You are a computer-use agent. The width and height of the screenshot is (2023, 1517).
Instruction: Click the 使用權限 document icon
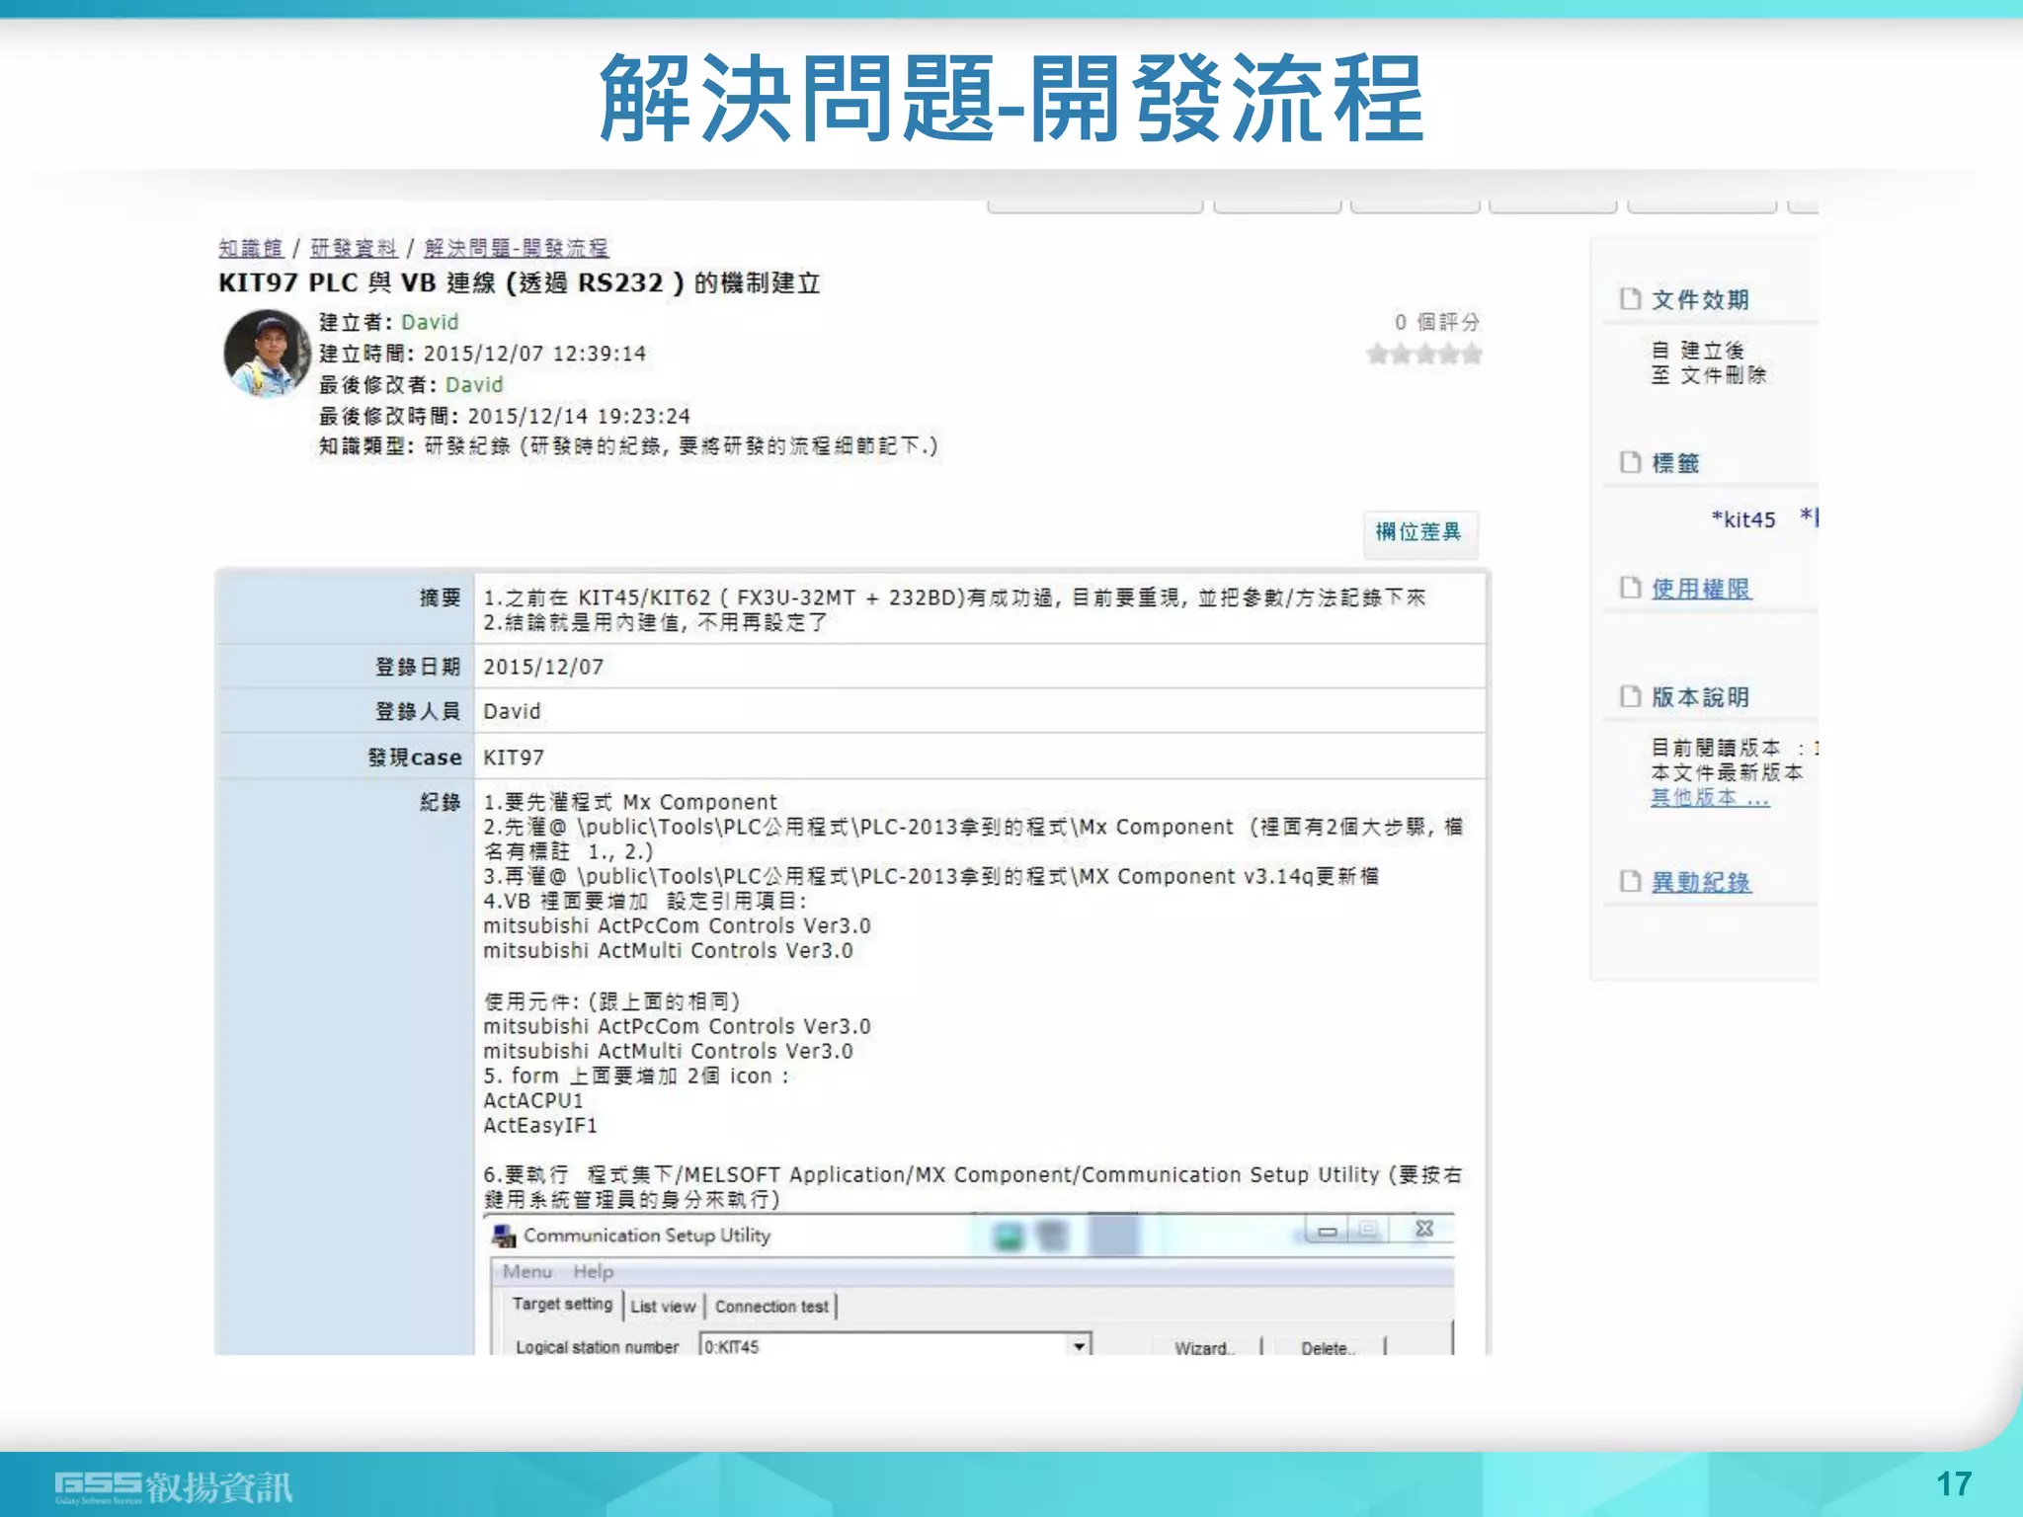tap(1630, 588)
